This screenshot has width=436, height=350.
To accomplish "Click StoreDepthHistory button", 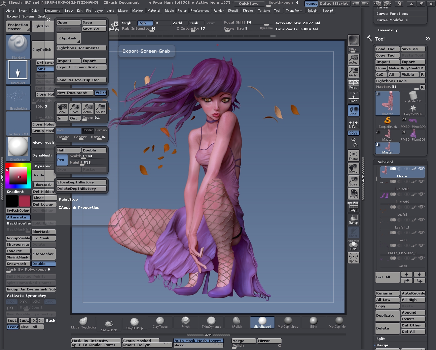I will coord(81,182).
